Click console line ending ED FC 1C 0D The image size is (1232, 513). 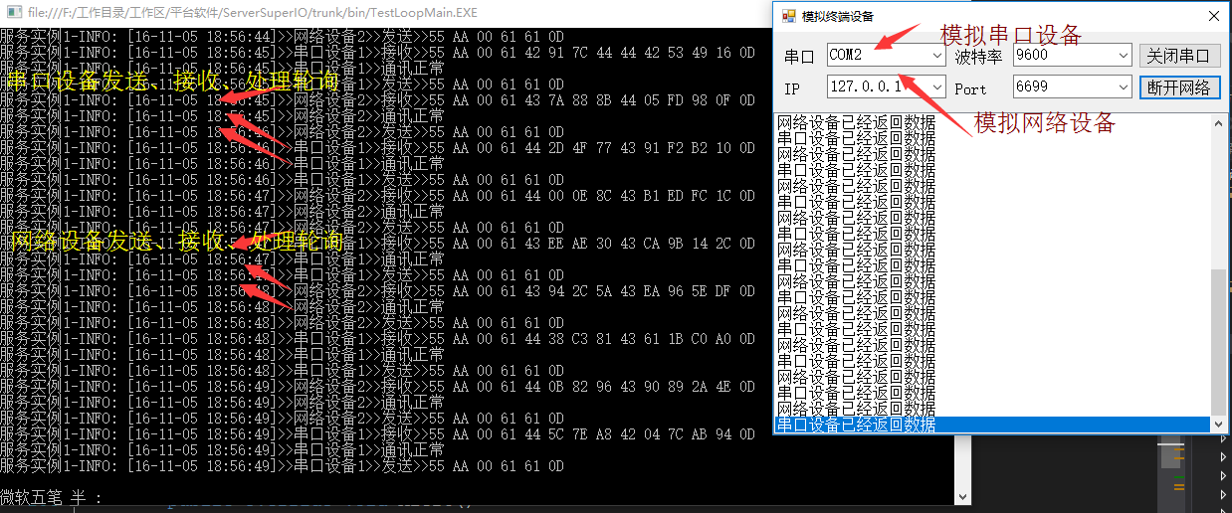point(377,196)
